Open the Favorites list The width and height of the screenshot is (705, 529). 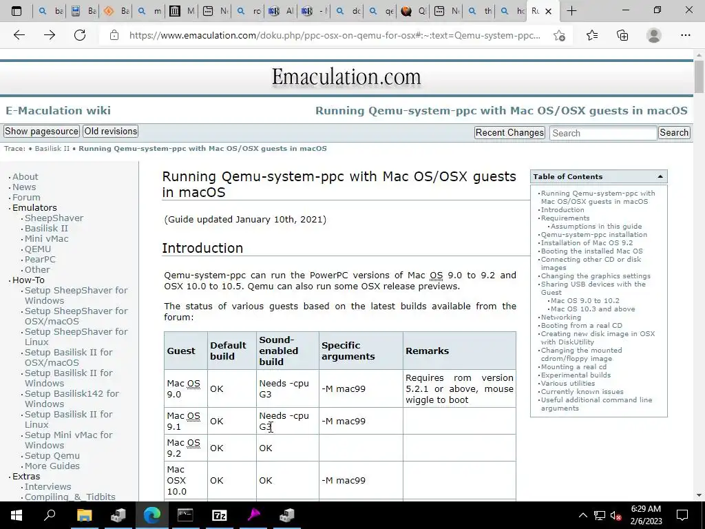click(591, 35)
